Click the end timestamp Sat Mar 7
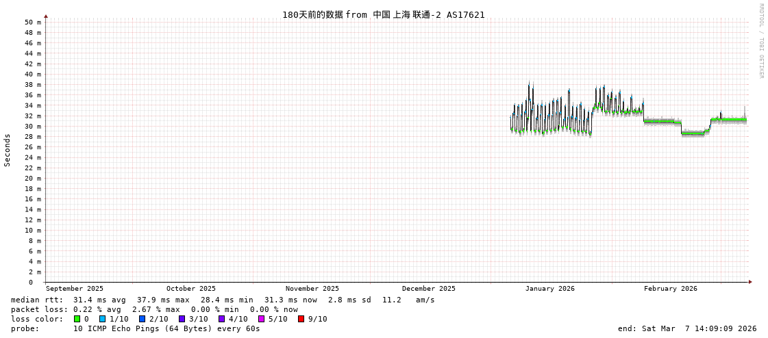768x338 pixels. pos(686,328)
